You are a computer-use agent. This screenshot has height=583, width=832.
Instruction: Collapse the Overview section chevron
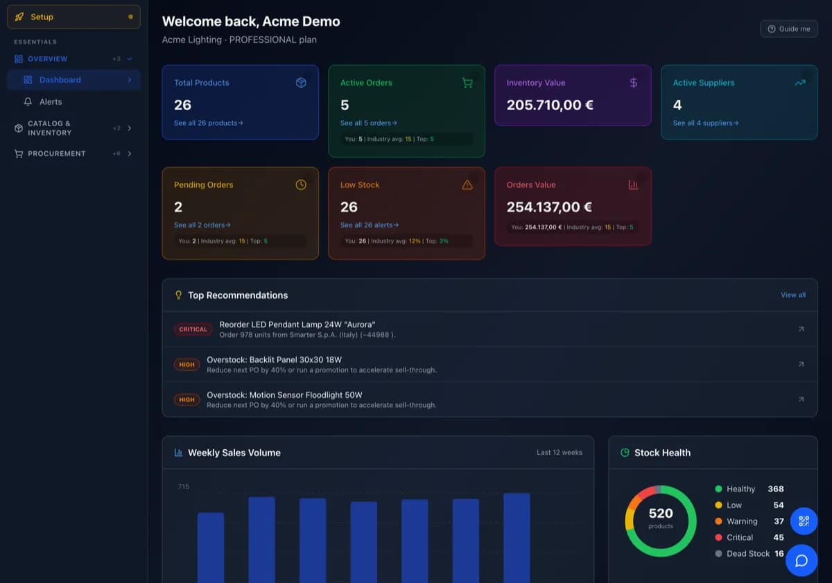[x=130, y=59]
